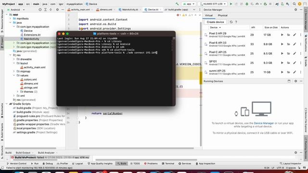308x173 pixels.
Task: Collapse all in Project panel
Action: (51, 10)
